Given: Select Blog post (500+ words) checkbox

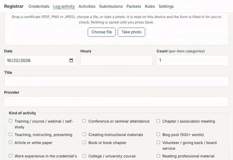Looking at the screenshot, I should [158, 134].
